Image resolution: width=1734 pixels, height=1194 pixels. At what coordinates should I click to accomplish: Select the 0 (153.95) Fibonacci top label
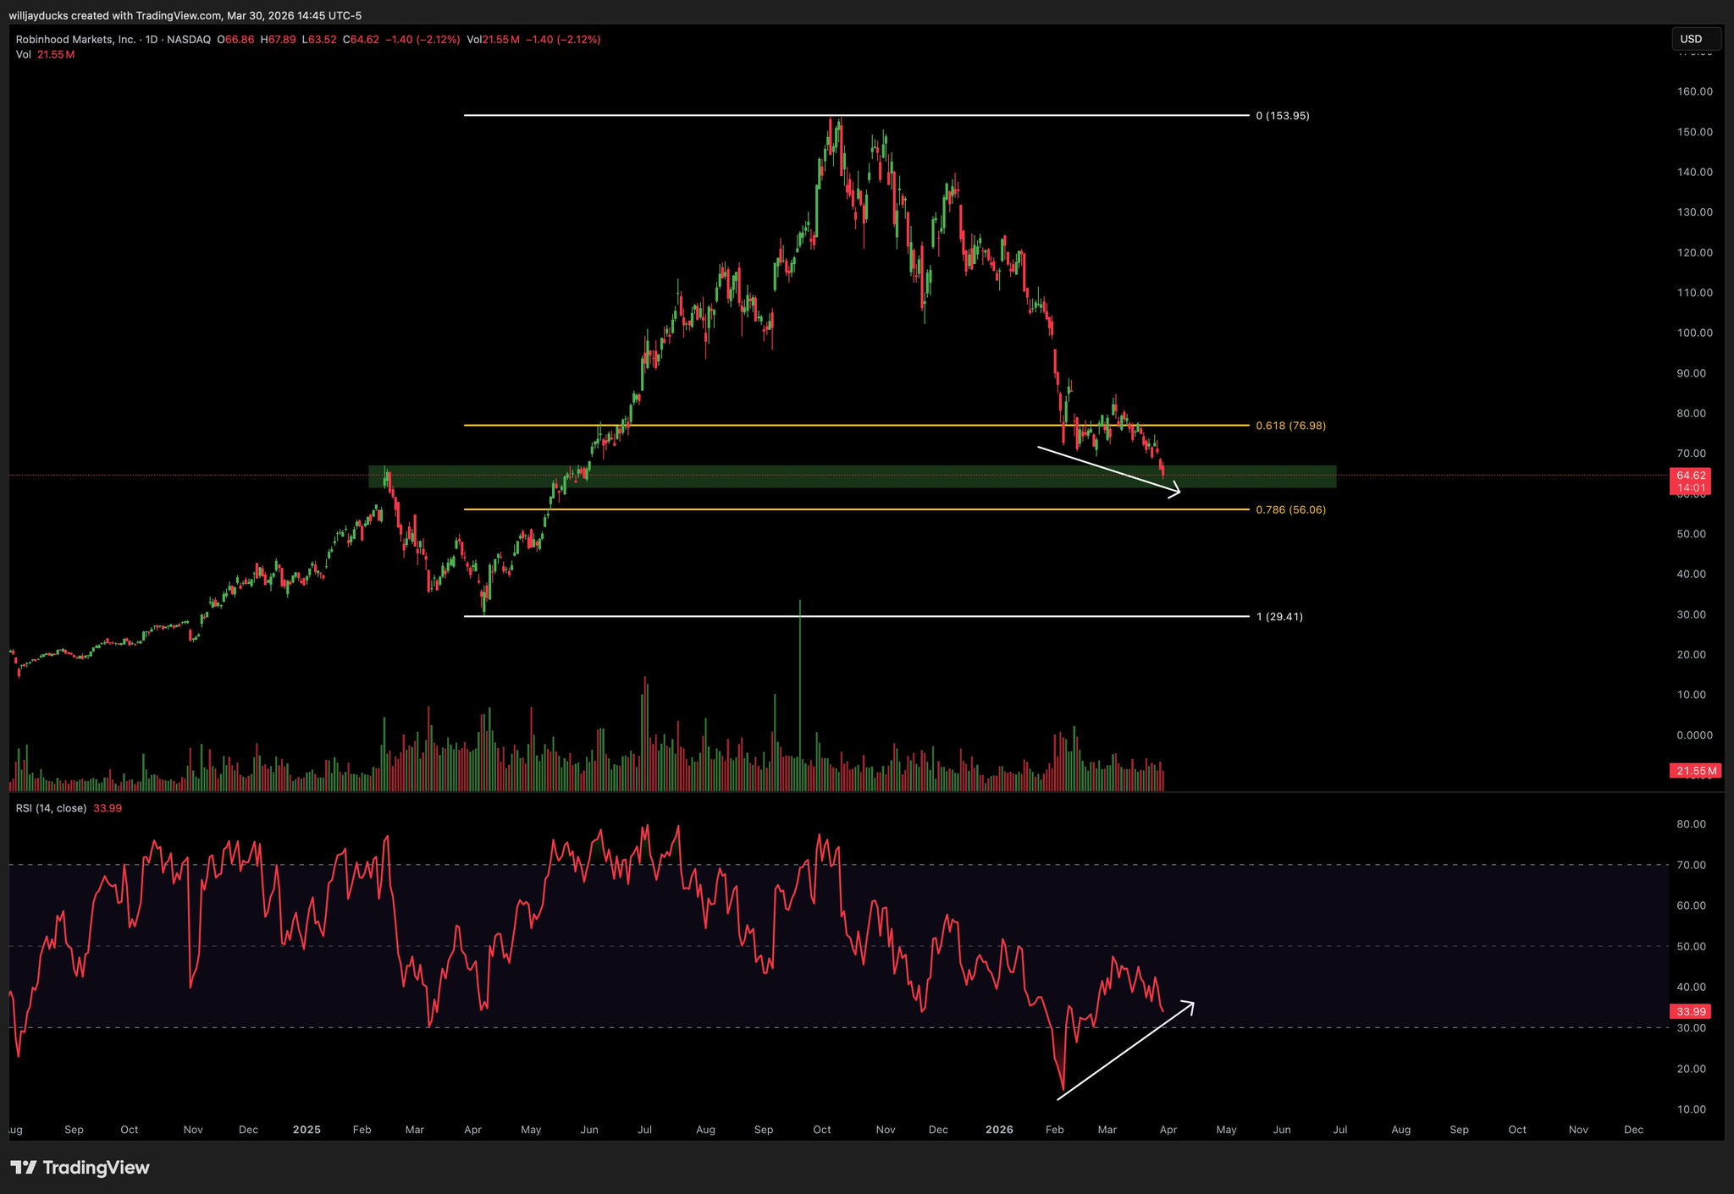[1282, 116]
